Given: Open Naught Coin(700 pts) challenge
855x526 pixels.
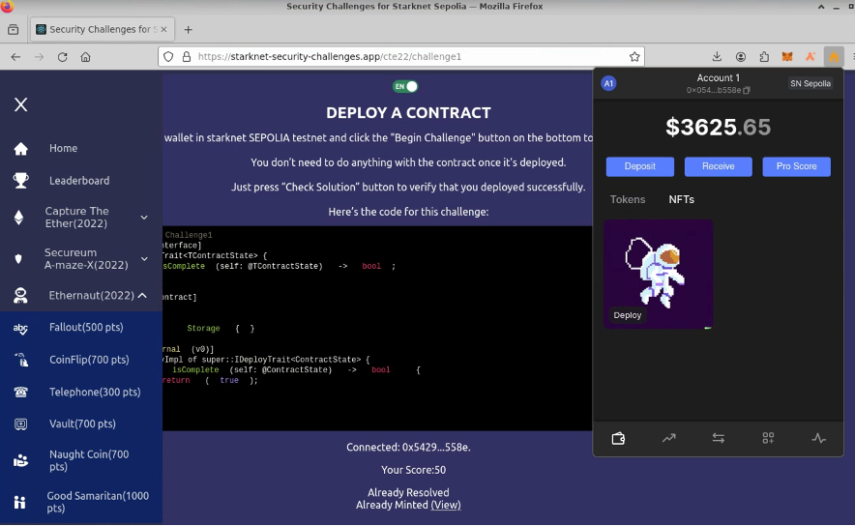Looking at the screenshot, I should pyautogui.click(x=89, y=460).
